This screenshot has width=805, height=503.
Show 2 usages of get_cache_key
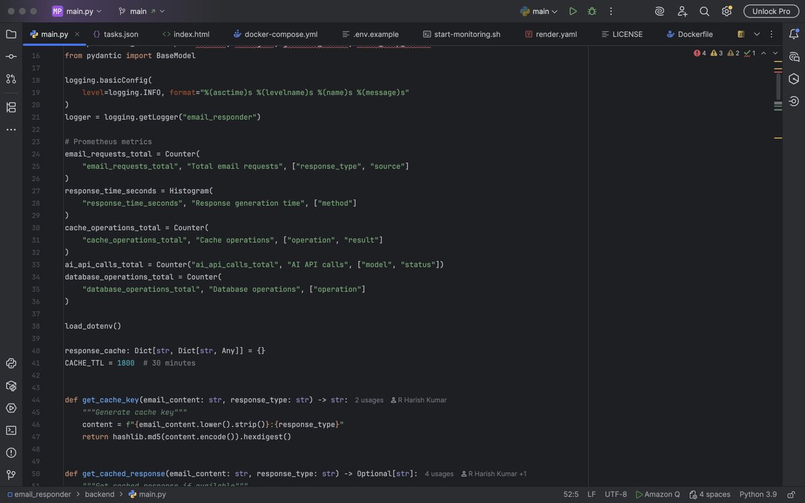point(369,400)
